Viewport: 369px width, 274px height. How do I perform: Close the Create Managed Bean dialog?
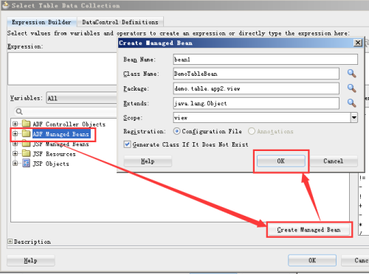pyautogui.click(x=358, y=43)
